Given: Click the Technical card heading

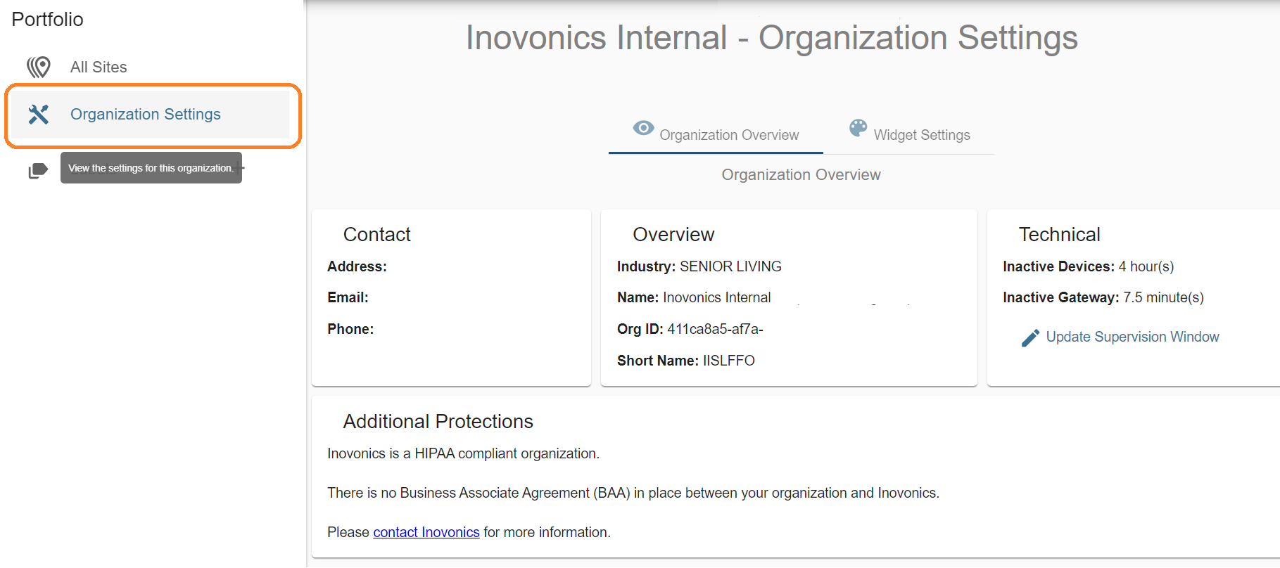Looking at the screenshot, I should click(x=1059, y=234).
